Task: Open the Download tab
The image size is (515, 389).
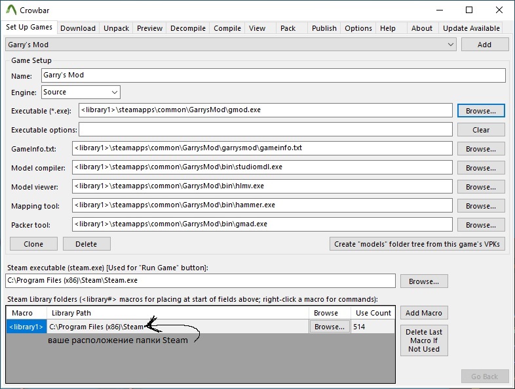Action: click(78, 28)
